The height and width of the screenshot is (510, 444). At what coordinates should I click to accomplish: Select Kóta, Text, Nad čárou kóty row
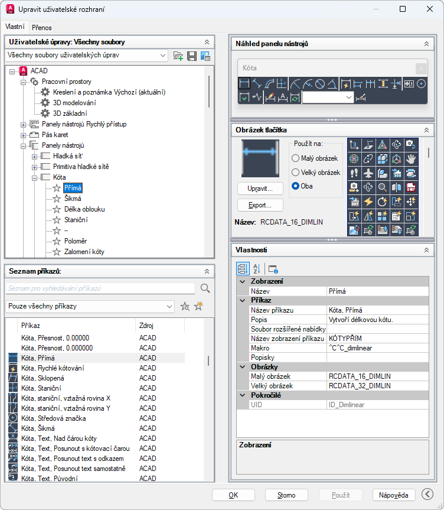point(96,438)
